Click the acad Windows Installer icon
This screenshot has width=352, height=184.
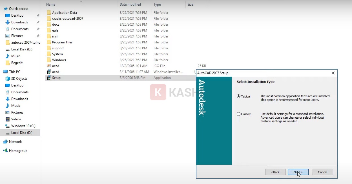(x=49, y=72)
